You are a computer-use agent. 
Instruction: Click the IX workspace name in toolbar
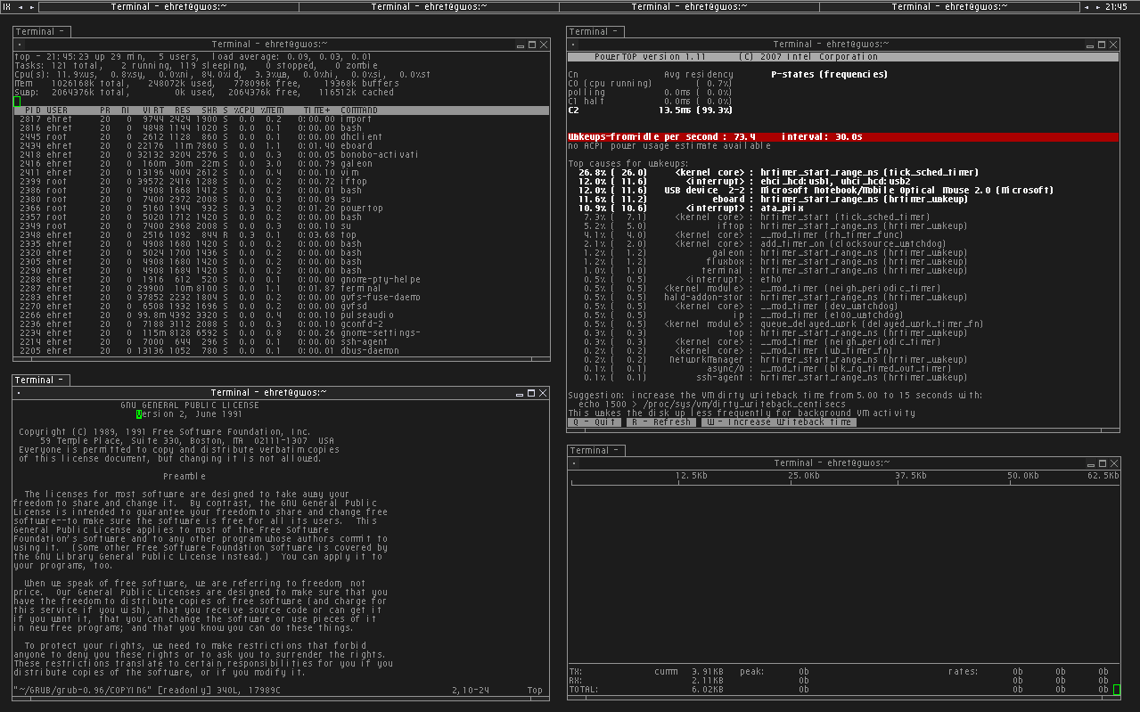(x=7, y=7)
